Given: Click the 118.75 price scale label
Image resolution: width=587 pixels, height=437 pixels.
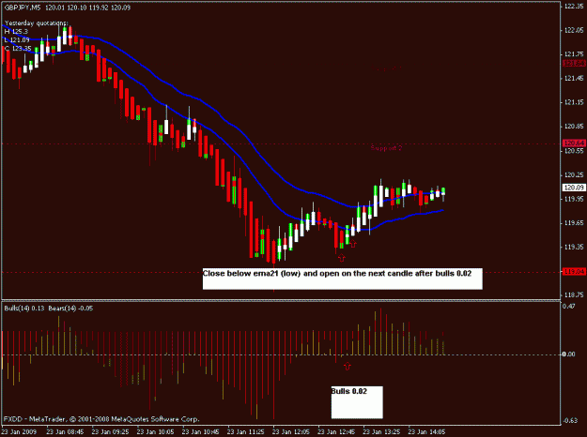Looking at the screenshot, I should tap(574, 294).
